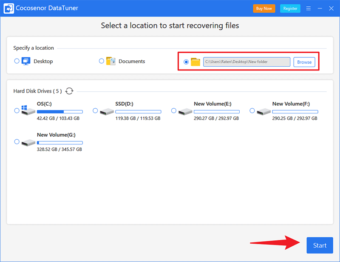Click the New Volume(F:) usage bar
The image size is (340, 262).
[295, 112]
